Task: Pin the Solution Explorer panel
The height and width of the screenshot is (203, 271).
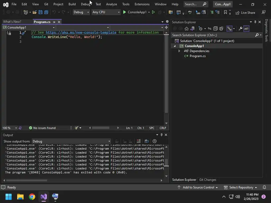Action: [255, 22]
